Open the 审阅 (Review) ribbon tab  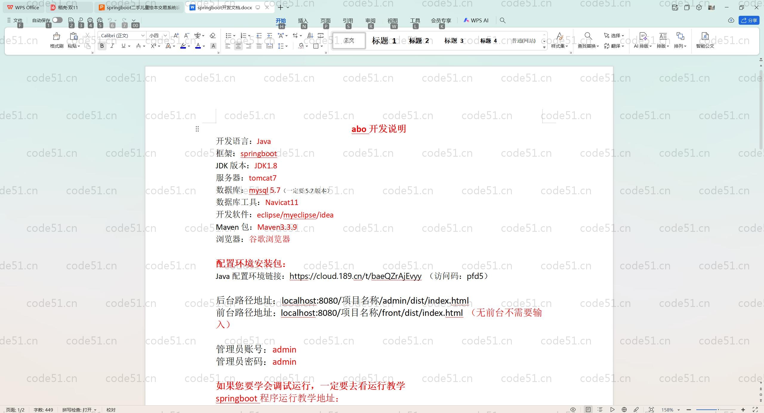click(x=370, y=21)
